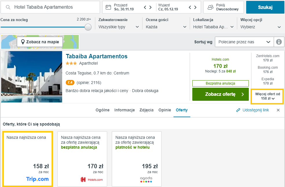Click Udostępnij link
The width and height of the screenshot is (285, 187).
[255, 110]
